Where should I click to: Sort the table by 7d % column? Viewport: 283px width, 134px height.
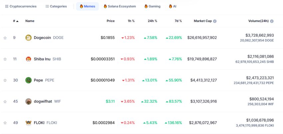pyautogui.click(x=178, y=21)
